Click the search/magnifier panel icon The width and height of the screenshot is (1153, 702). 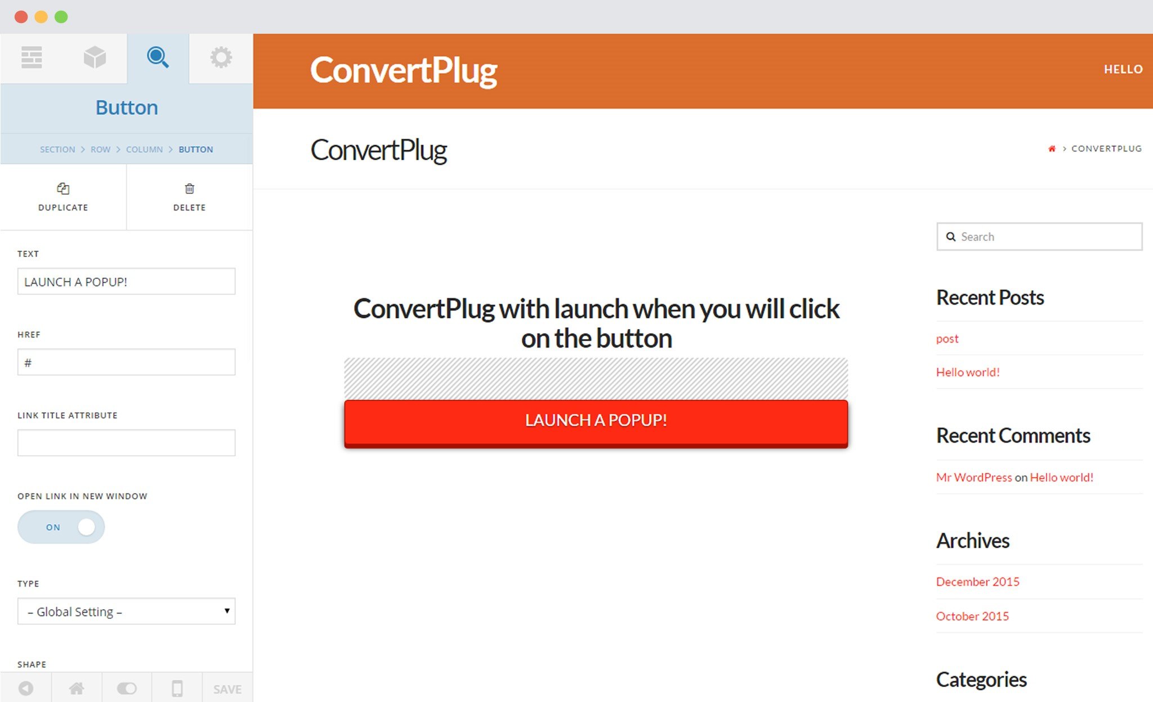click(x=157, y=58)
